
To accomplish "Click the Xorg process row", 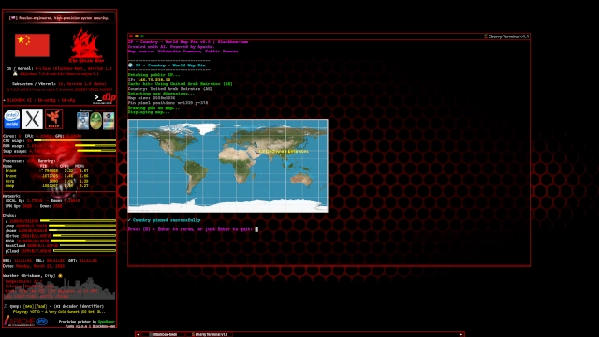I will (x=47, y=181).
